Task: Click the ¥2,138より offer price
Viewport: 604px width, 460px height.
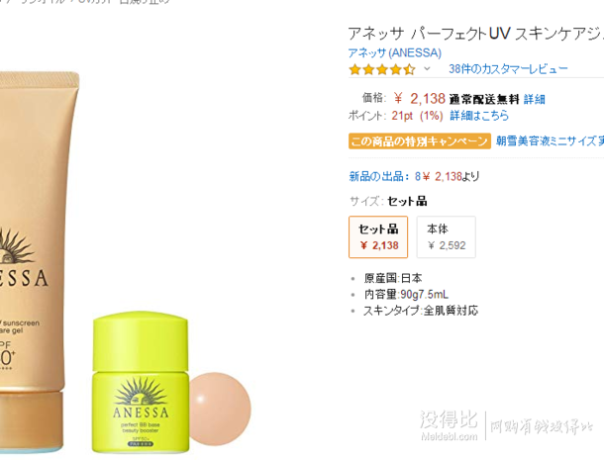Action: (451, 176)
